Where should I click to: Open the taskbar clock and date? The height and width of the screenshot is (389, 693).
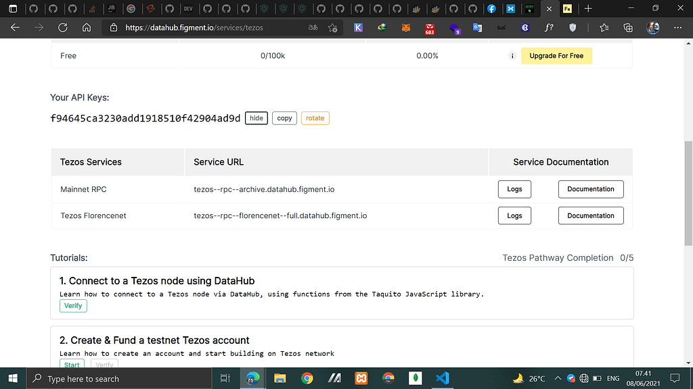coord(643,378)
